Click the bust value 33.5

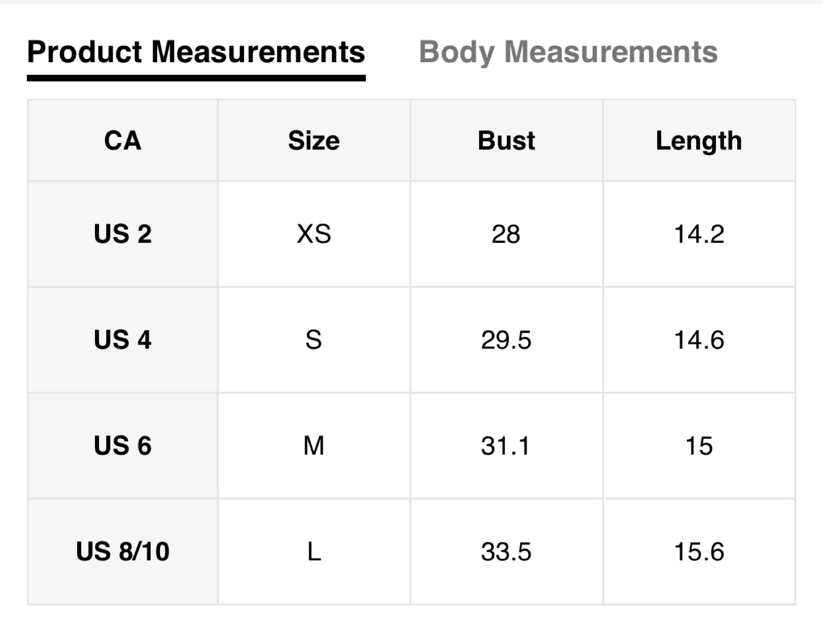pyautogui.click(x=506, y=552)
